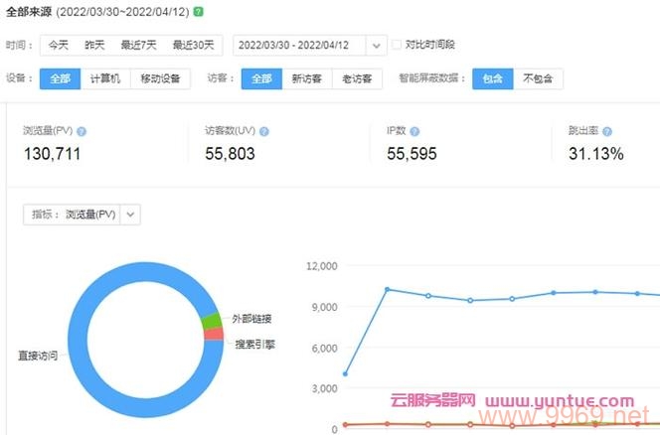Choose 包含 for 智能屏蔽数据
660x435 pixels.
[x=493, y=78]
